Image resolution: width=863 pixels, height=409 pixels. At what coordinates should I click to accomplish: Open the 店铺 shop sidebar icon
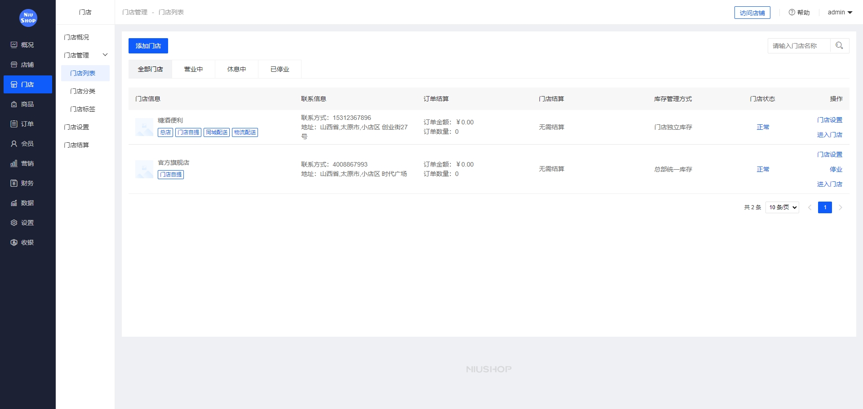[x=14, y=65]
